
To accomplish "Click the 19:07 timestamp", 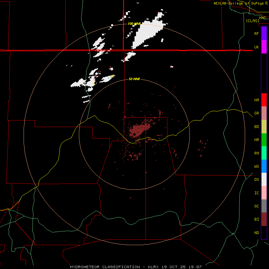I will [x=195, y=267].
